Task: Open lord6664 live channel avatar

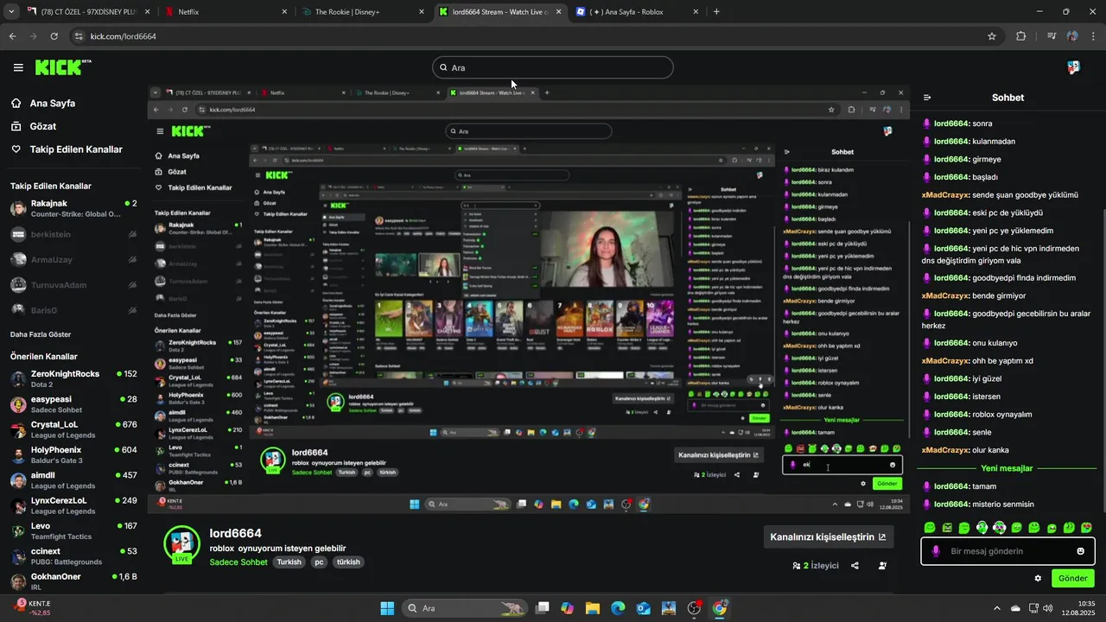Action: click(x=181, y=543)
